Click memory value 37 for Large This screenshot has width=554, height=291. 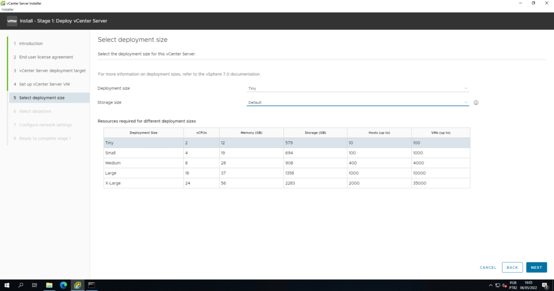223,173
